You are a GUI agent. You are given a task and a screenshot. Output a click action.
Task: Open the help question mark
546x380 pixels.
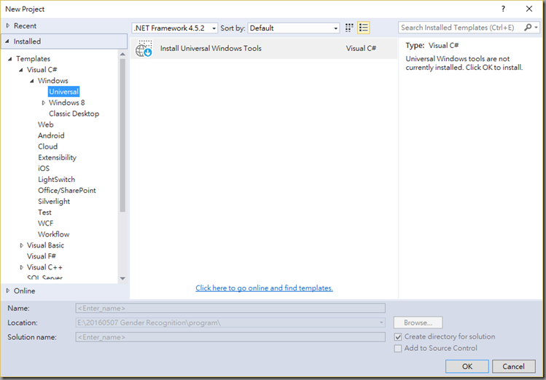click(503, 9)
